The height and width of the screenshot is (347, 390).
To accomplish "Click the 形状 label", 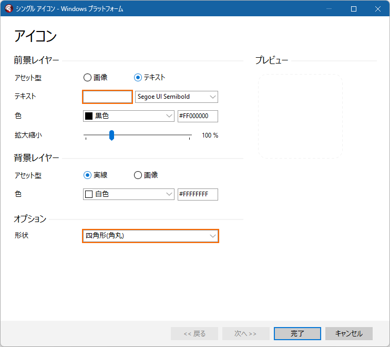I will pos(22,235).
